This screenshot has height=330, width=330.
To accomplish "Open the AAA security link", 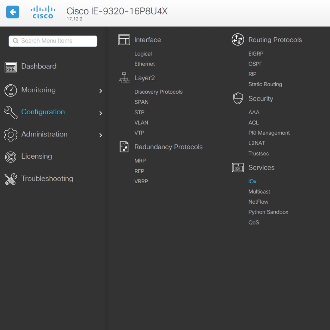I will (254, 112).
